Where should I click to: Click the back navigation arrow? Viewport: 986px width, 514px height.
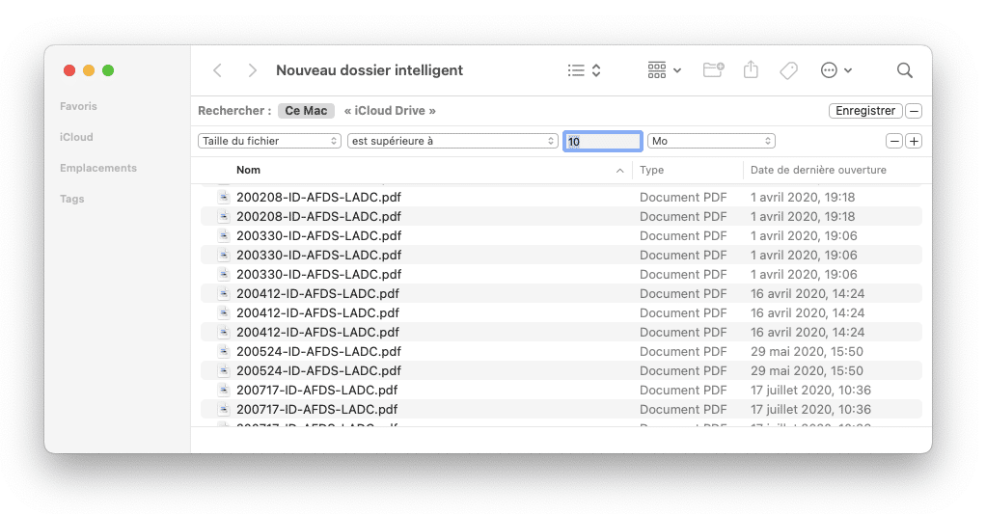pos(217,70)
